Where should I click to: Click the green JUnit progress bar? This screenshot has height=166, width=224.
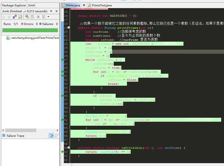(30, 30)
